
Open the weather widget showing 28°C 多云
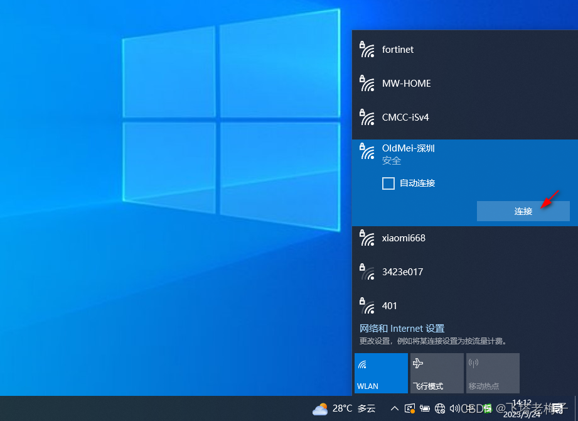344,408
